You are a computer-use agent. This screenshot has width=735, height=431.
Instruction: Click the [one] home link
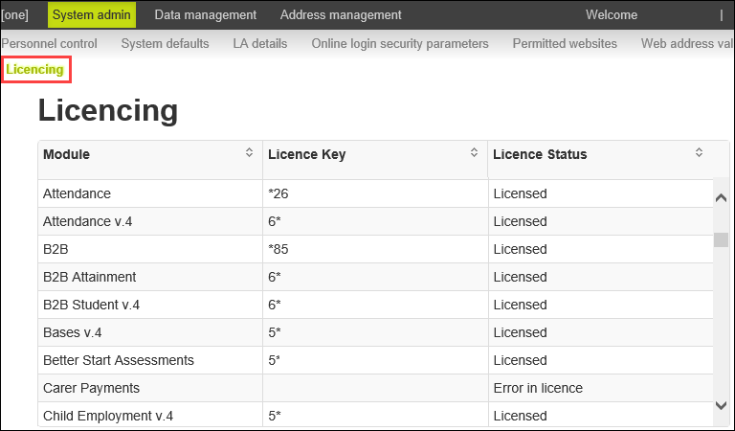(x=15, y=15)
